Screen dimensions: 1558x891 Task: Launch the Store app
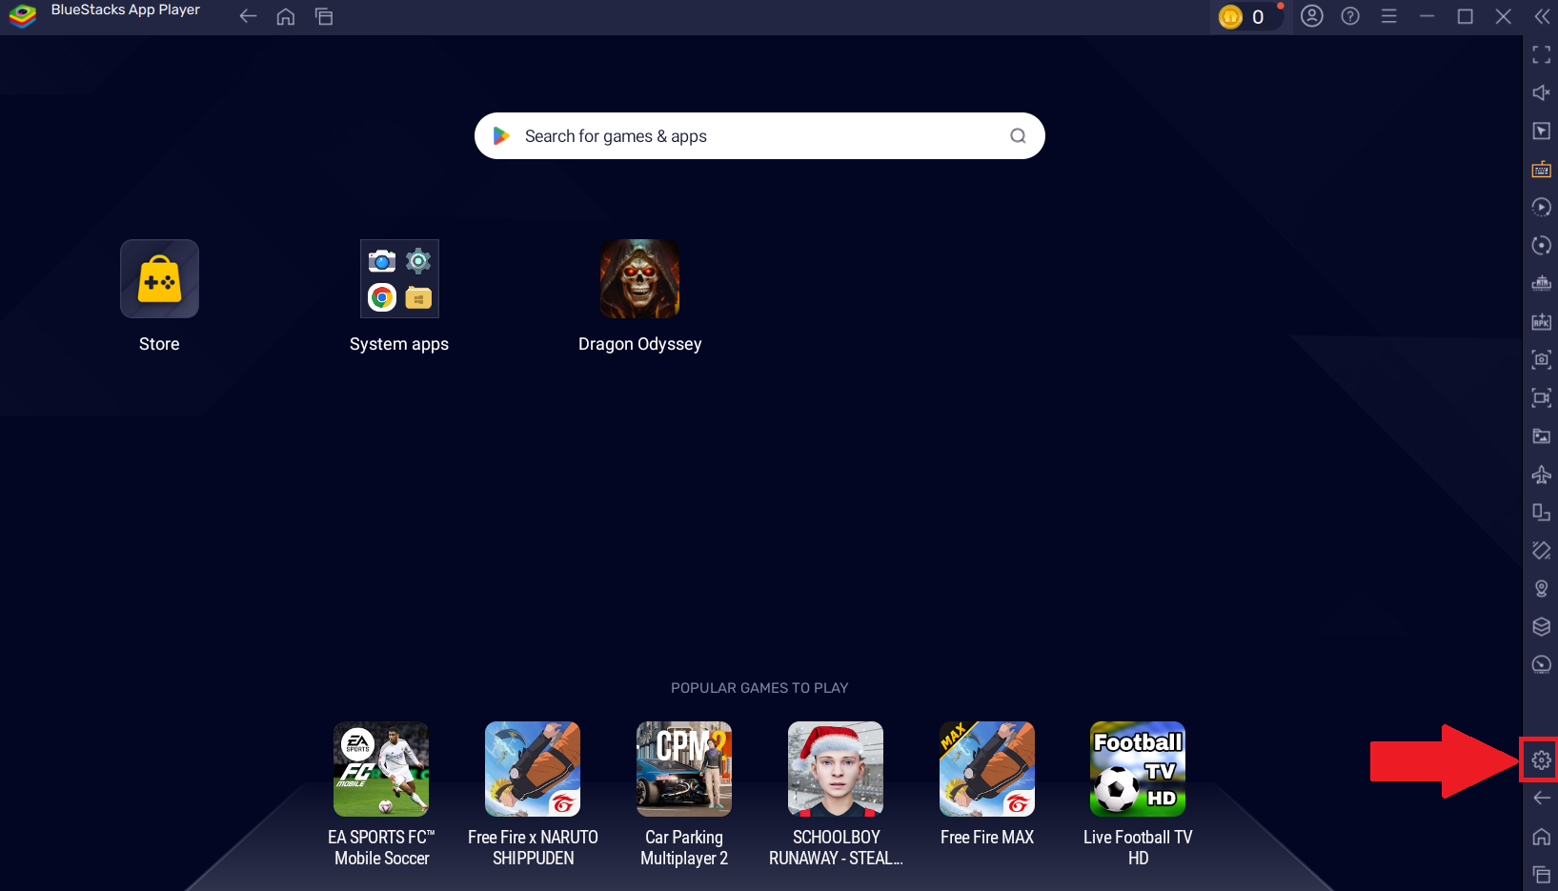[159, 278]
